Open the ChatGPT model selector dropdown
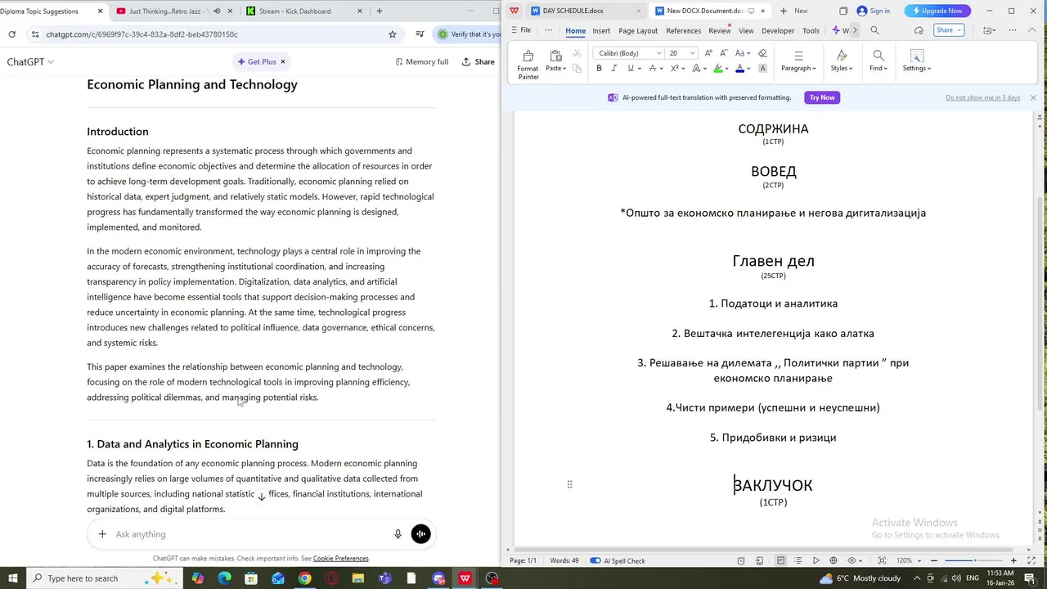1047x589 pixels. (x=30, y=61)
